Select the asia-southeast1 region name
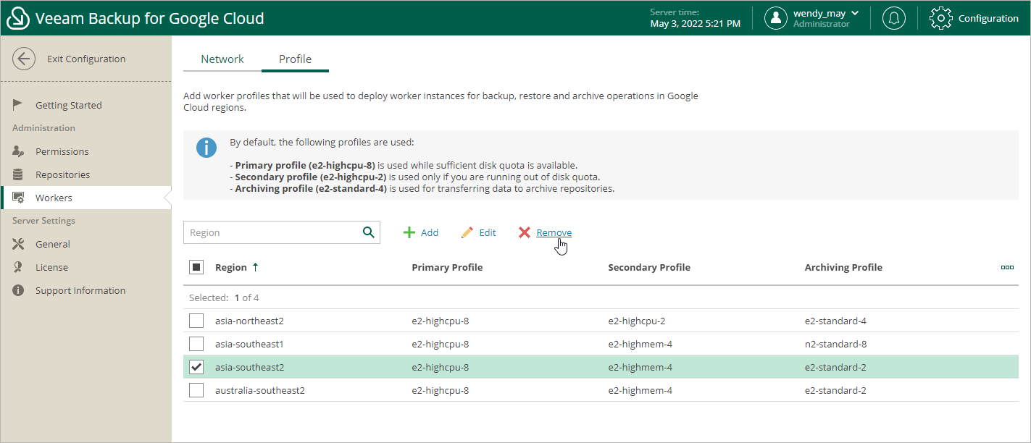The width and height of the screenshot is (1031, 443). pyautogui.click(x=249, y=344)
